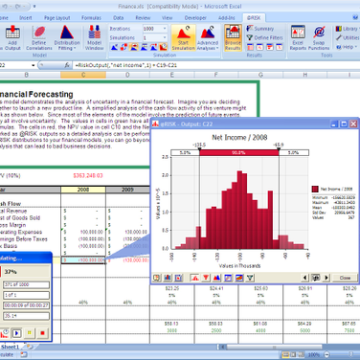Click Swap Functions icon

click(319, 37)
